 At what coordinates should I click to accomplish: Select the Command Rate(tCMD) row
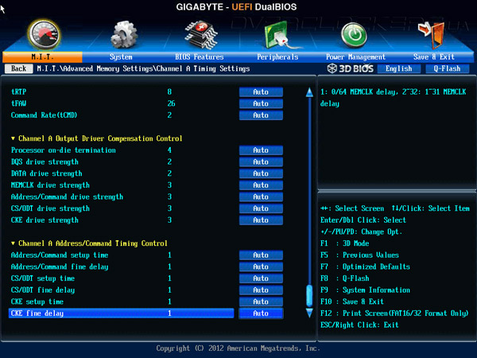tap(122, 115)
